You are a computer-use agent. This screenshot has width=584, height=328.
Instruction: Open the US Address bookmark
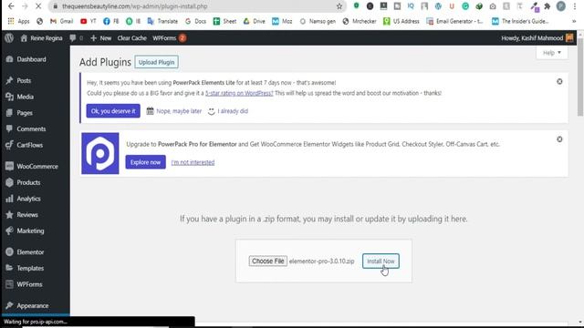(401, 21)
